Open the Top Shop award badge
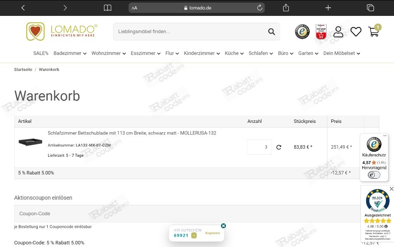Viewport: 394px width, 247px height. pos(321,32)
